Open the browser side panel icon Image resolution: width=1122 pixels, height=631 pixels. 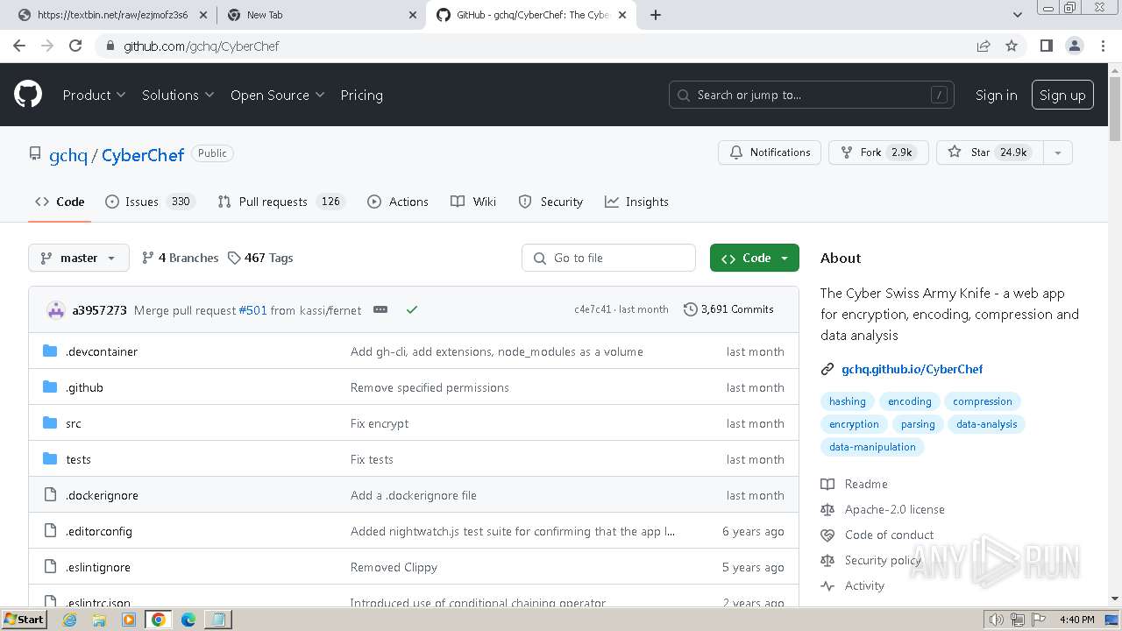(1046, 46)
